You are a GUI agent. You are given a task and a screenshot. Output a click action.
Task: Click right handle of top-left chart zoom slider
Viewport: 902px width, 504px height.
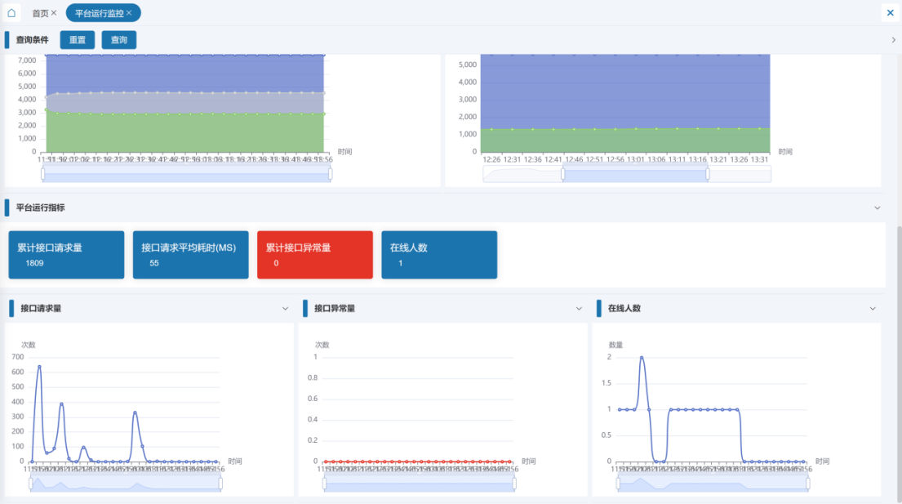click(x=331, y=173)
